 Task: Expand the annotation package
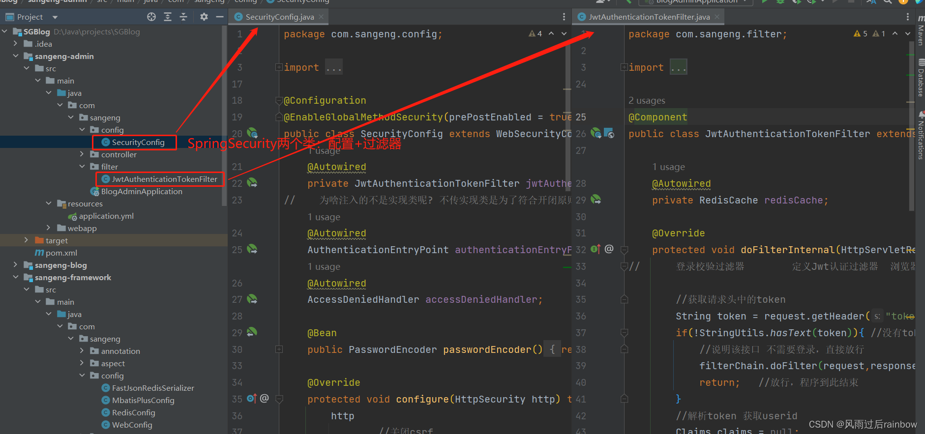click(82, 351)
